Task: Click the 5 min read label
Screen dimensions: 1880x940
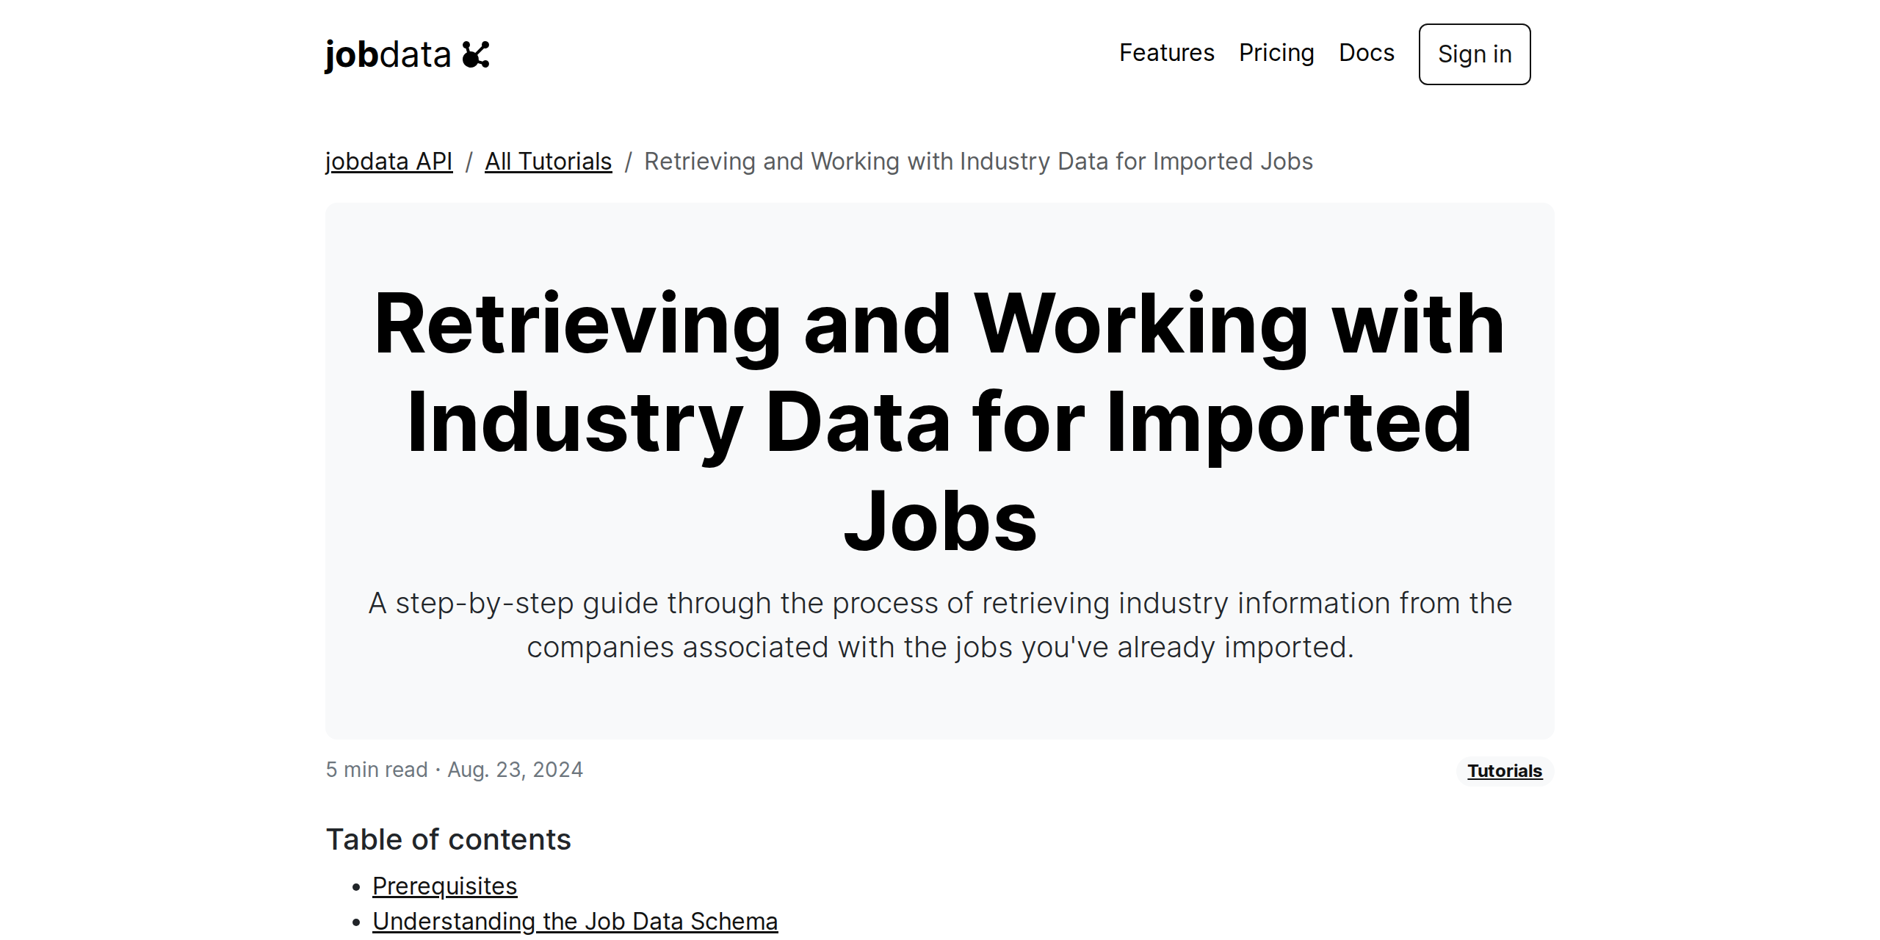Action: [x=376, y=769]
